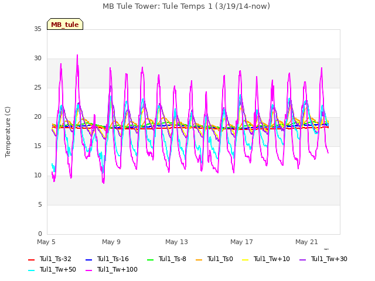This screenshot has width=375, height=281.
Task: Click the Temperature (C) axis label
Action: pos(8,132)
